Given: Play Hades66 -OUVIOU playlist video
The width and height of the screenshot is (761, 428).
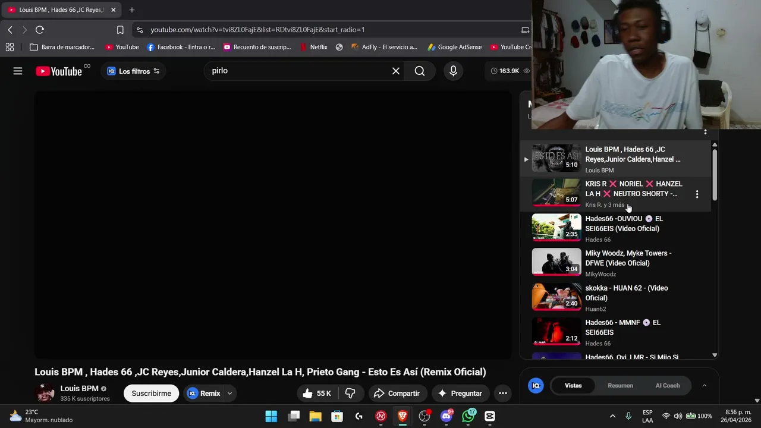Looking at the screenshot, I should [615, 228].
